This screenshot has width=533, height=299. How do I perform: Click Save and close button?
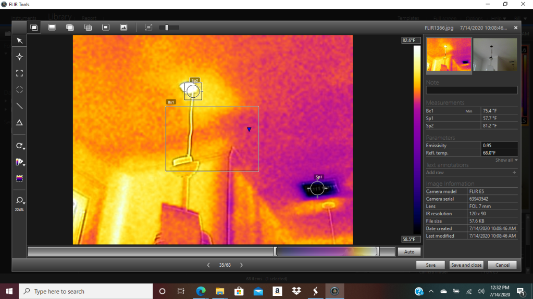point(466,265)
